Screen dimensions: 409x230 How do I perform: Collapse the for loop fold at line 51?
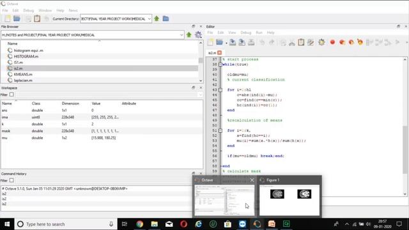pyautogui.click(x=220, y=130)
